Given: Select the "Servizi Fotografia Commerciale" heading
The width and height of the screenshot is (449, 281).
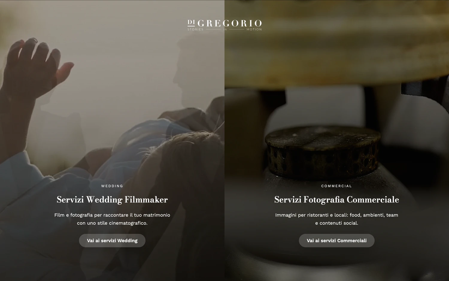Looking at the screenshot, I should [337, 200].
